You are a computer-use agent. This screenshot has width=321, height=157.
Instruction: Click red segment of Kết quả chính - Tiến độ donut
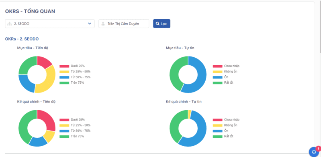49,119
